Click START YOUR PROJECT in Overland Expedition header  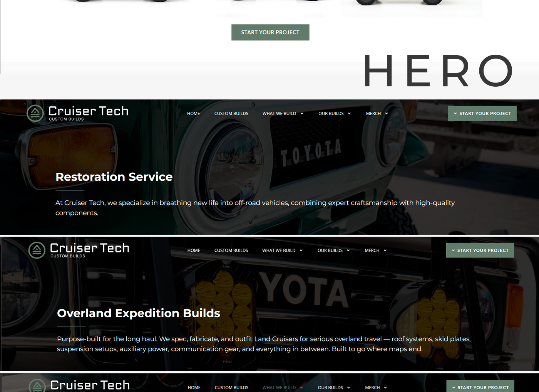click(x=480, y=250)
